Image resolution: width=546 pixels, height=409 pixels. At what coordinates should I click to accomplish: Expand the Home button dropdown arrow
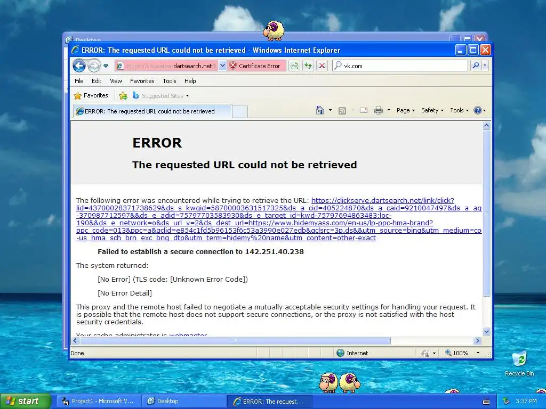(330, 111)
